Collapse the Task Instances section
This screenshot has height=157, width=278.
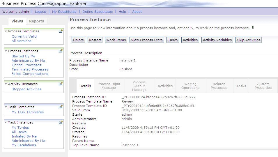(x=6, y=122)
